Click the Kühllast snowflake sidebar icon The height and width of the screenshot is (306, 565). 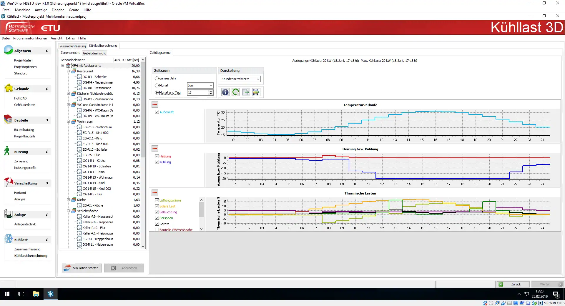point(9,239)
